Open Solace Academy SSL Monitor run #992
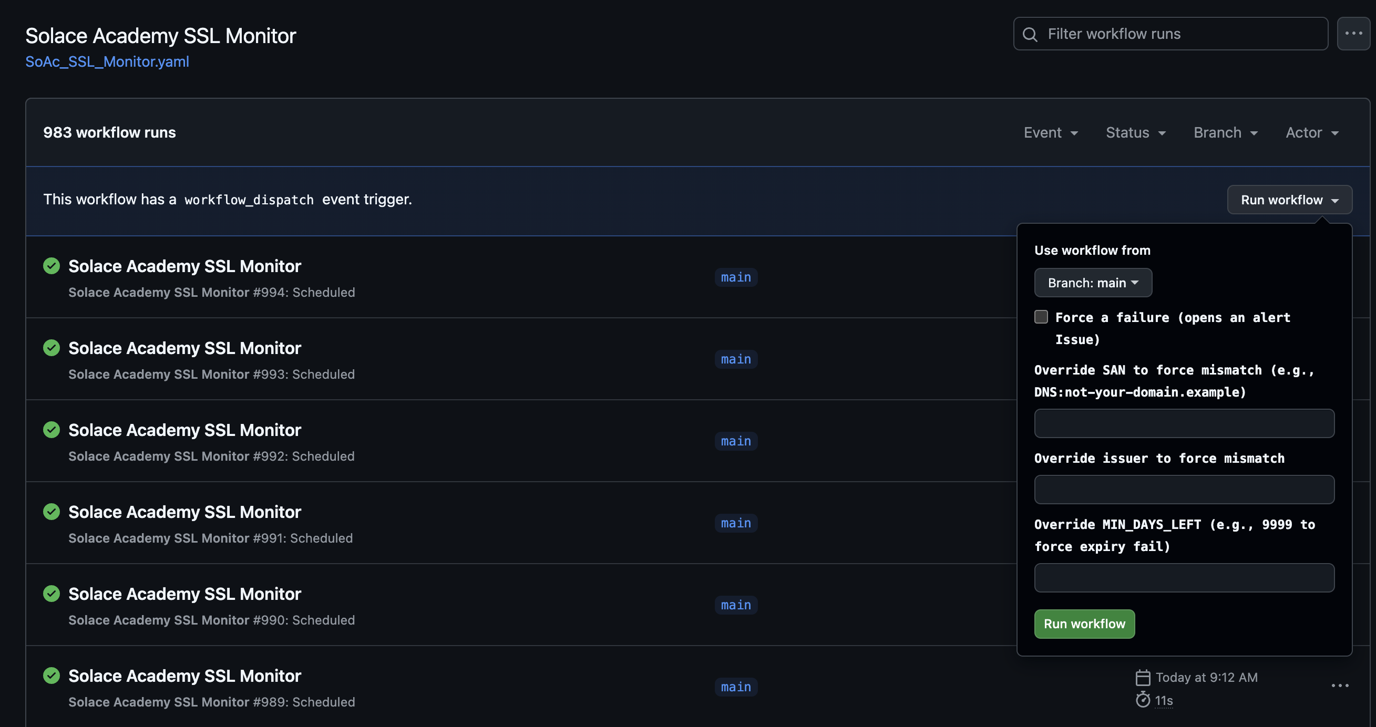 pos(185,430)
